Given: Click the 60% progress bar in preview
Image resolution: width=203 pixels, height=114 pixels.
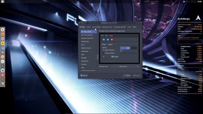Looking at the screenshot, I should click(128, 48).
